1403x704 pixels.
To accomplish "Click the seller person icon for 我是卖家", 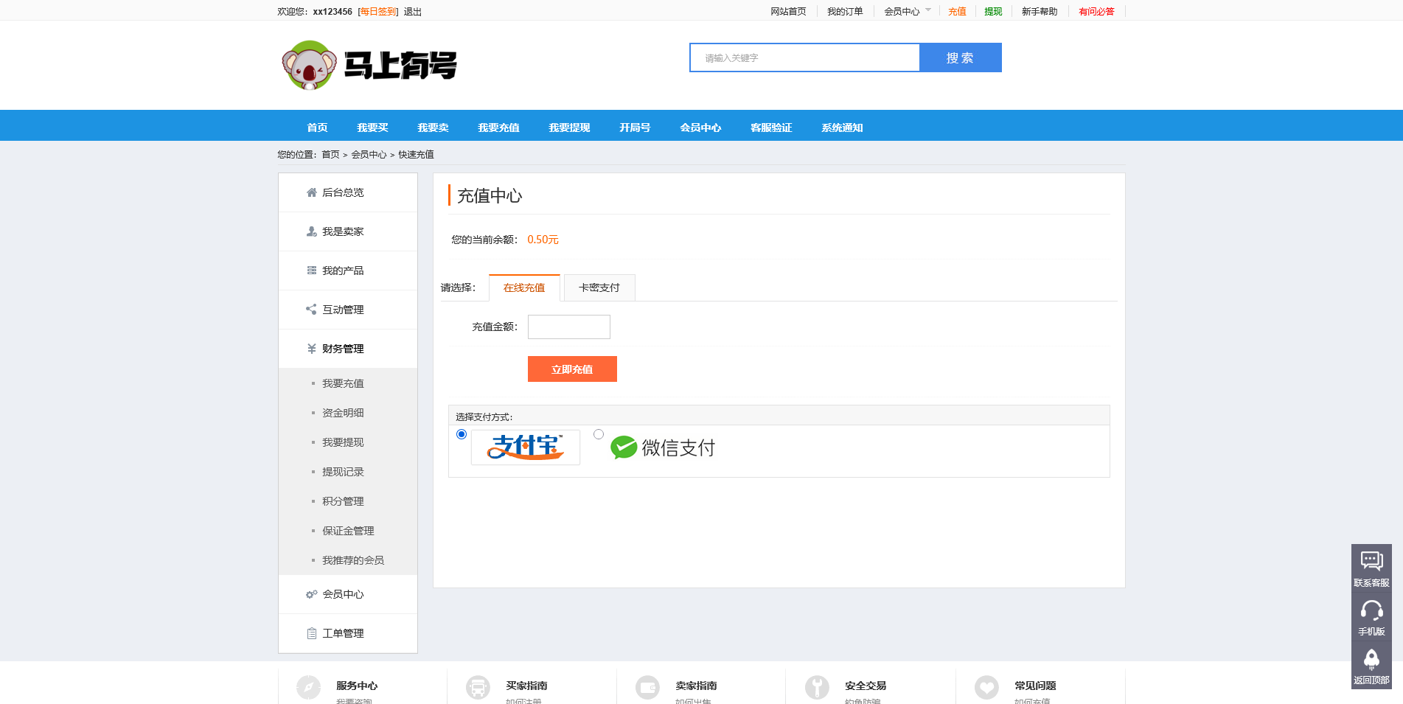I will (312, 231).
